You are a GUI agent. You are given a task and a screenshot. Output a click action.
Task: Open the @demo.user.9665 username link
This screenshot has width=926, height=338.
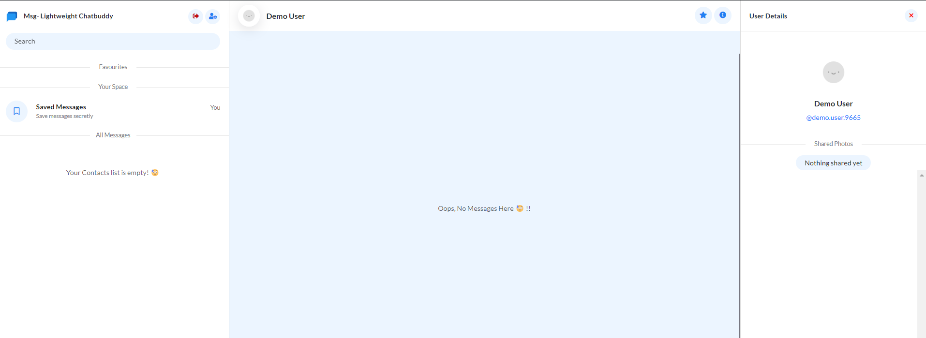833,118
